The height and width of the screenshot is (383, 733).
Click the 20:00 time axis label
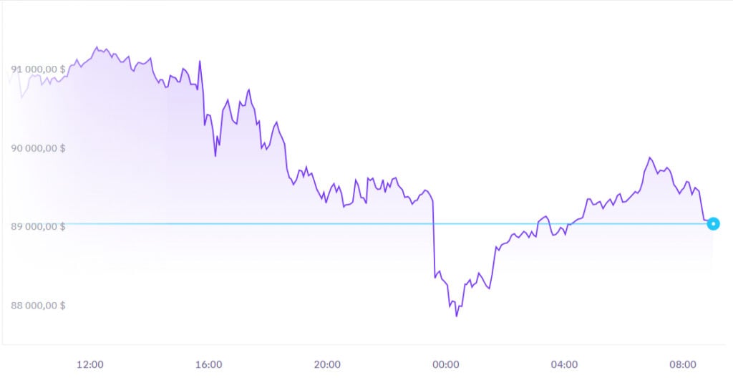point(327,364)
